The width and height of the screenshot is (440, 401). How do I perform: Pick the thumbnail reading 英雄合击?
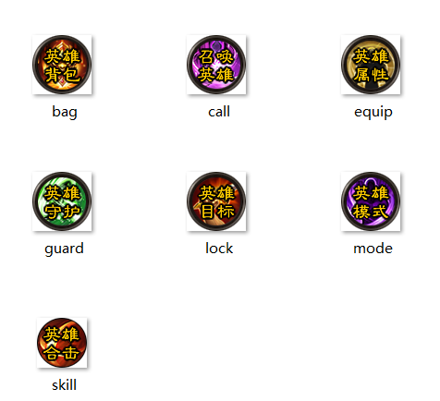pos(62,343)
